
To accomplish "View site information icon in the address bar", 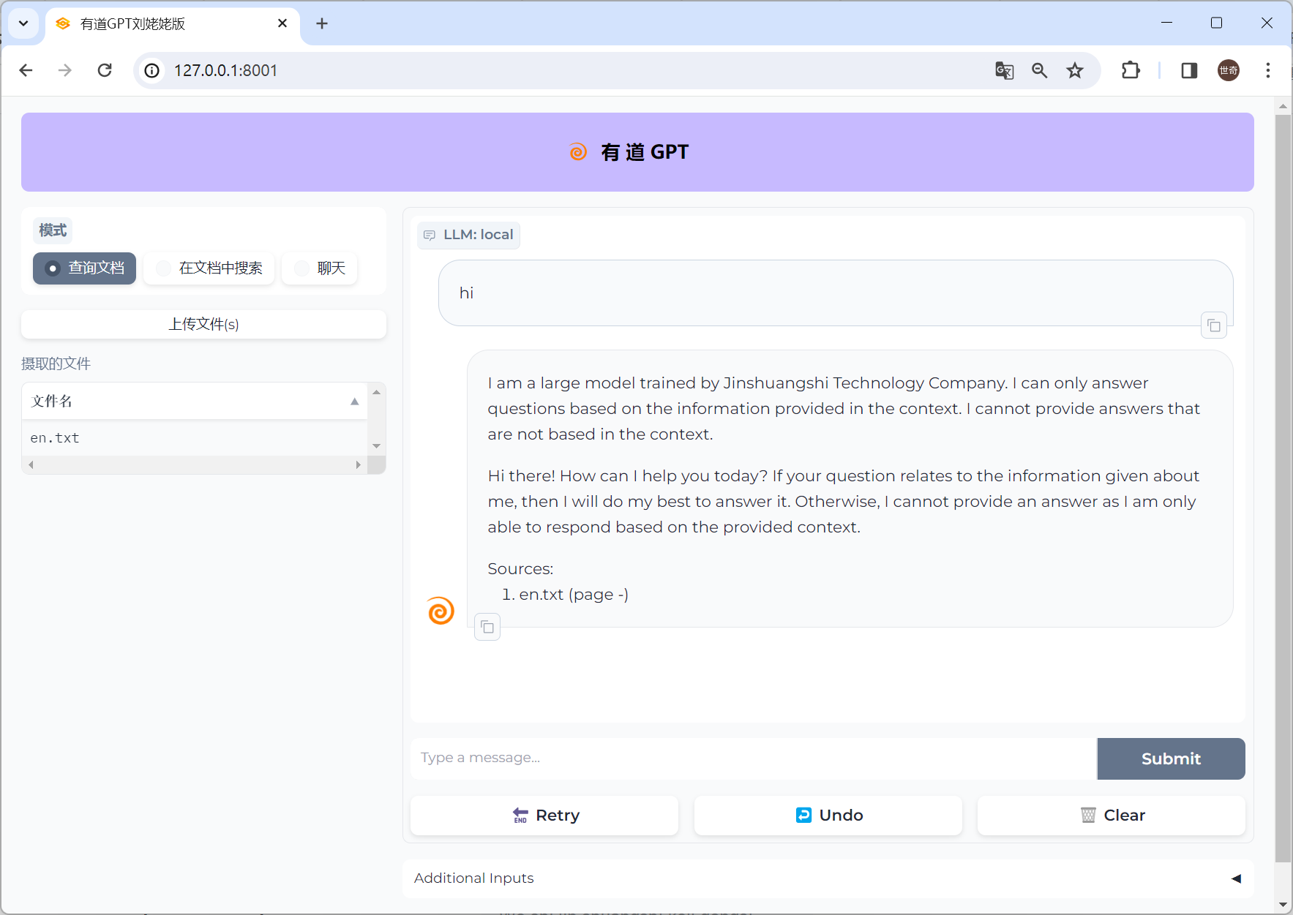I will [151, 70].
